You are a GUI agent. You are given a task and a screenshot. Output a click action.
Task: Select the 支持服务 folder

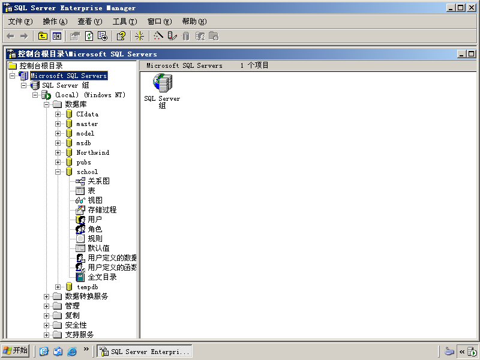79,335
